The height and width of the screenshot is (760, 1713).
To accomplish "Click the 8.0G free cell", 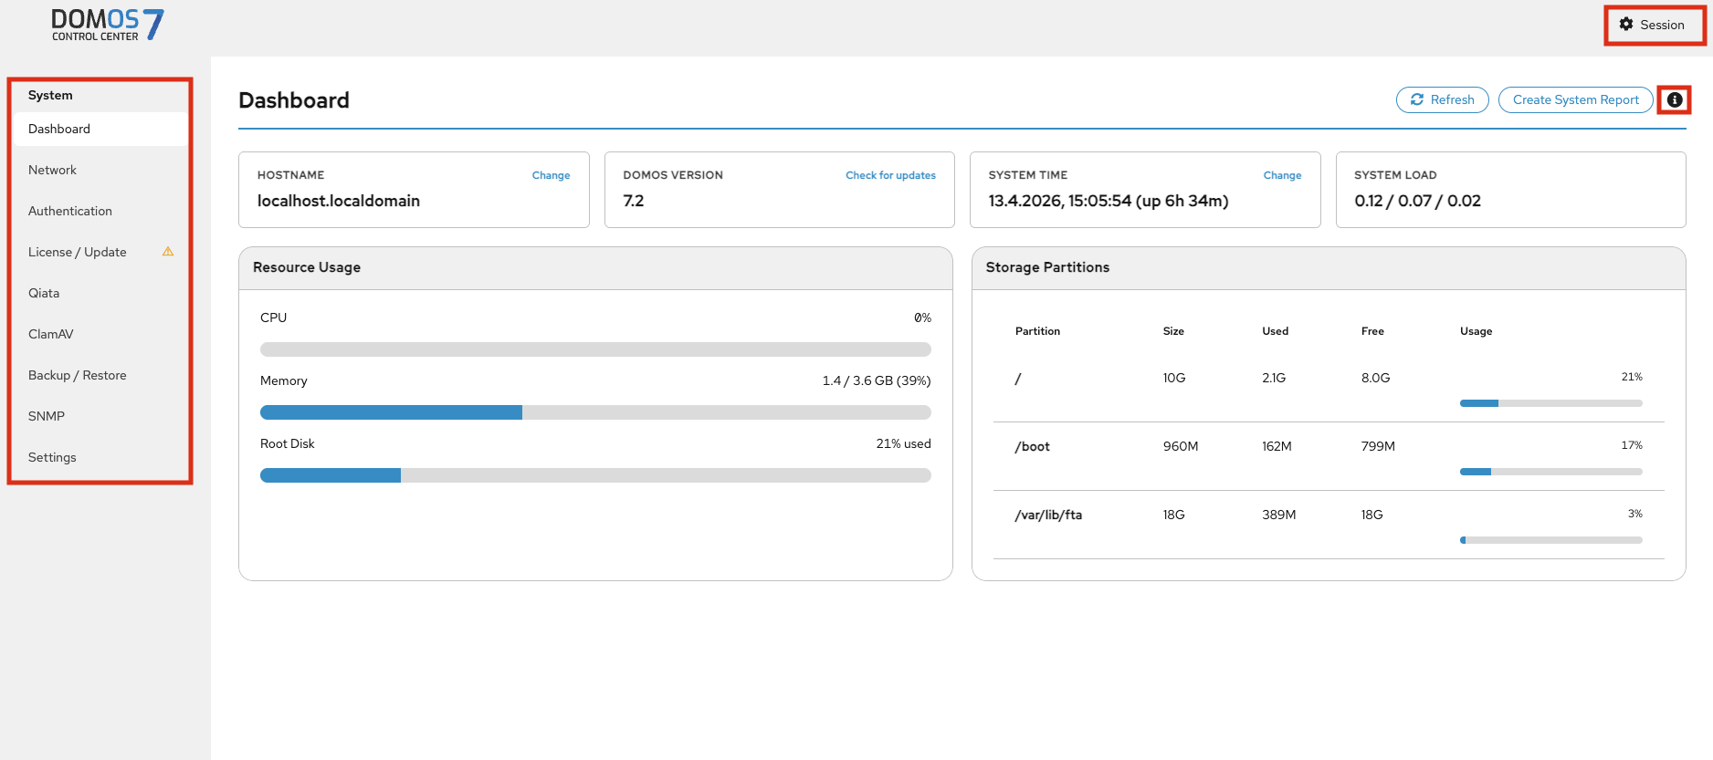I will click(x=1376, y=378).
